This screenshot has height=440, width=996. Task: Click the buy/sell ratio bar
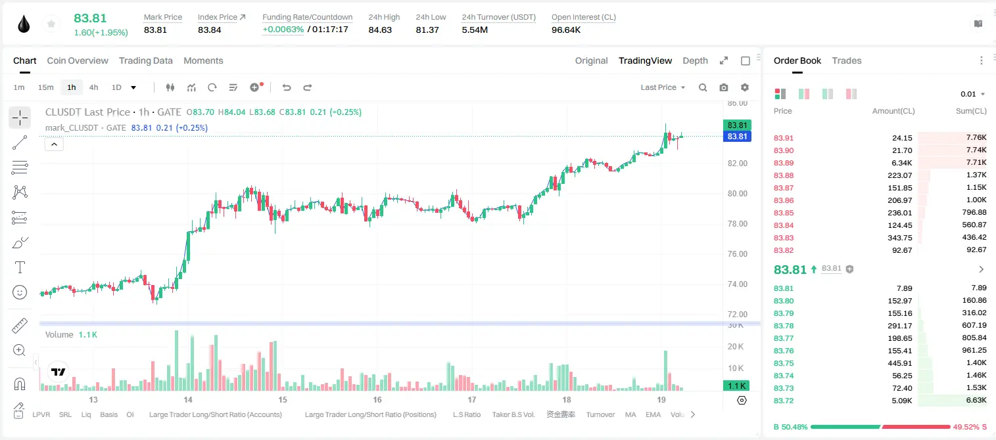880,427
